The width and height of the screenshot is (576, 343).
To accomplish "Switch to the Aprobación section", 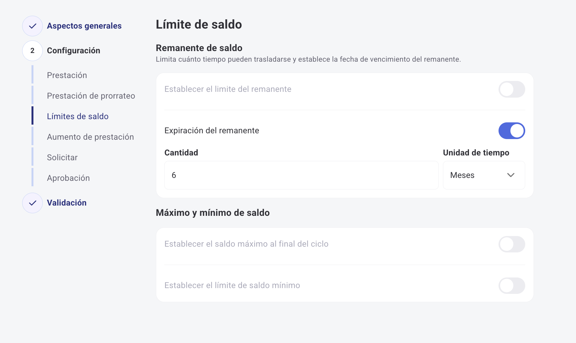I will tap(68, 178).
